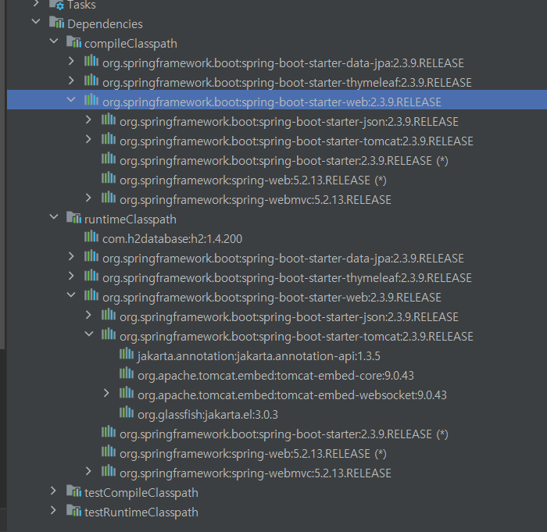Expand starter-tomcat under compileClasspath
This screenshot has width=547, height=532.
point(88,139)
